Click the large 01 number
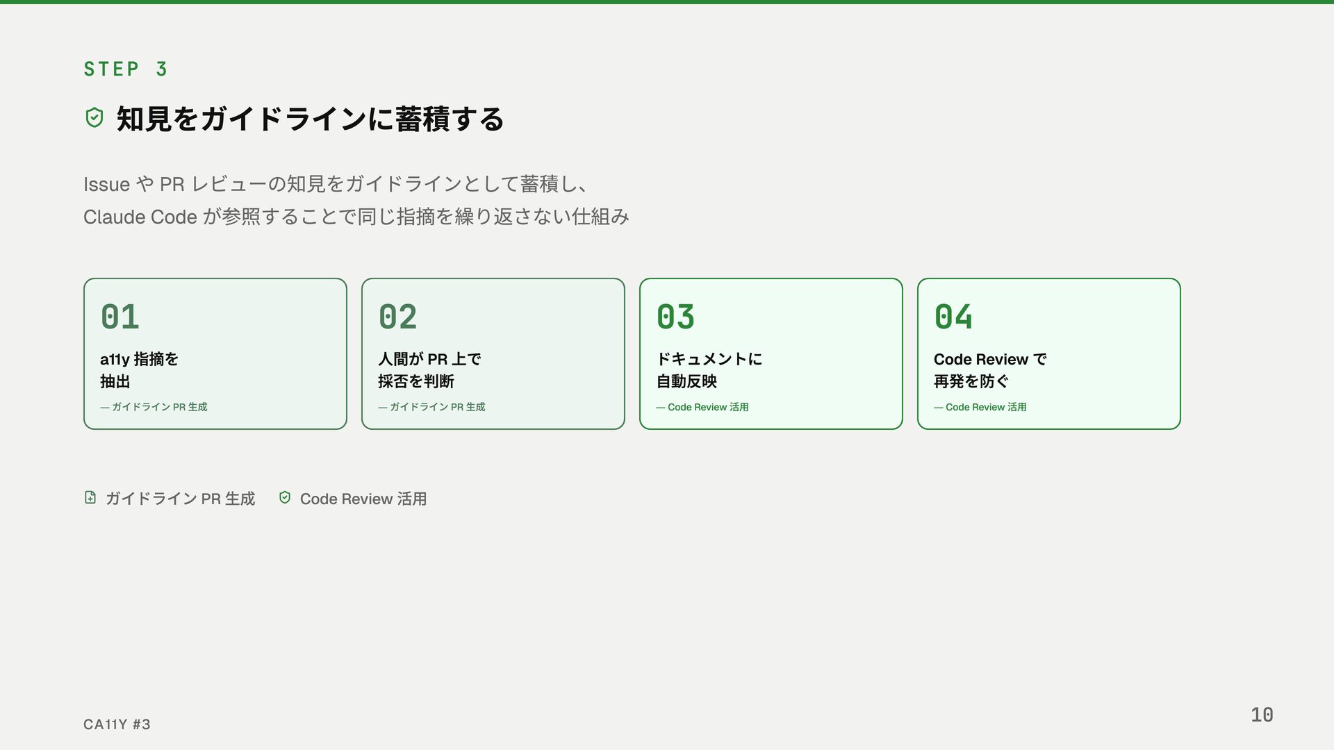Viewport: 1334px width, 750px height. [120, 317]
